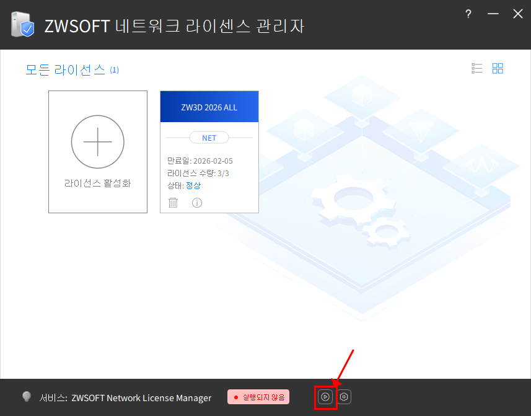
Task: Open help via the question mark icon
Action: (x=468, y=14)
